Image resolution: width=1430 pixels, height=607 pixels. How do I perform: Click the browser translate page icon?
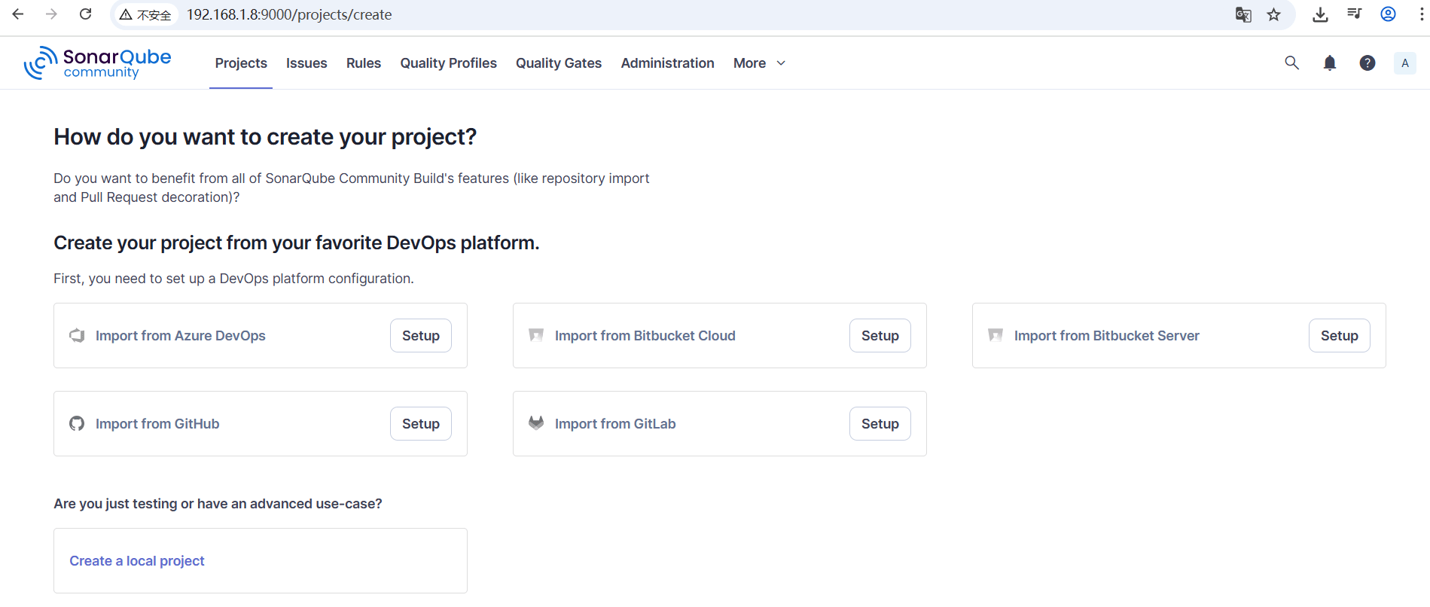point(1243,15)
